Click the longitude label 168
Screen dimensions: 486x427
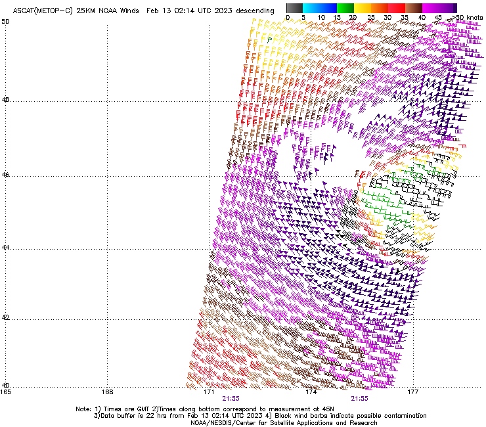[x=107, y=392]
